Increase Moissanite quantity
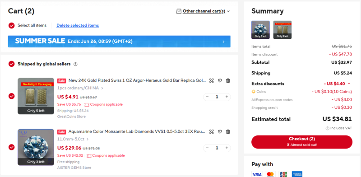The image size is (361, 177). click(x=227, y=148)
